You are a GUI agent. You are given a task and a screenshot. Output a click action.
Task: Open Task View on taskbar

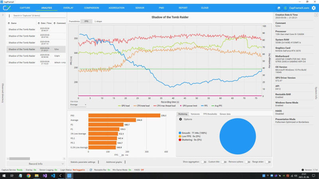12,176
